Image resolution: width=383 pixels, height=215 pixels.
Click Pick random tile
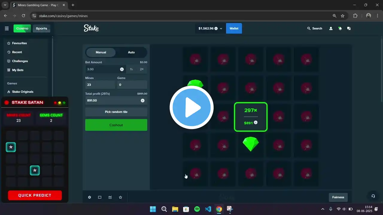116,112
